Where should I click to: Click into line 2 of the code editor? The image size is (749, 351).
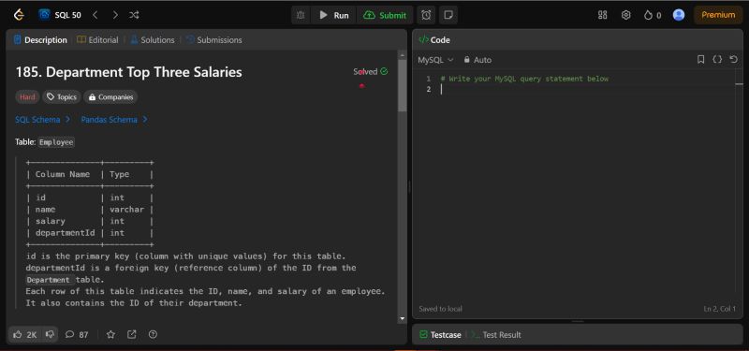pos(588,89)
